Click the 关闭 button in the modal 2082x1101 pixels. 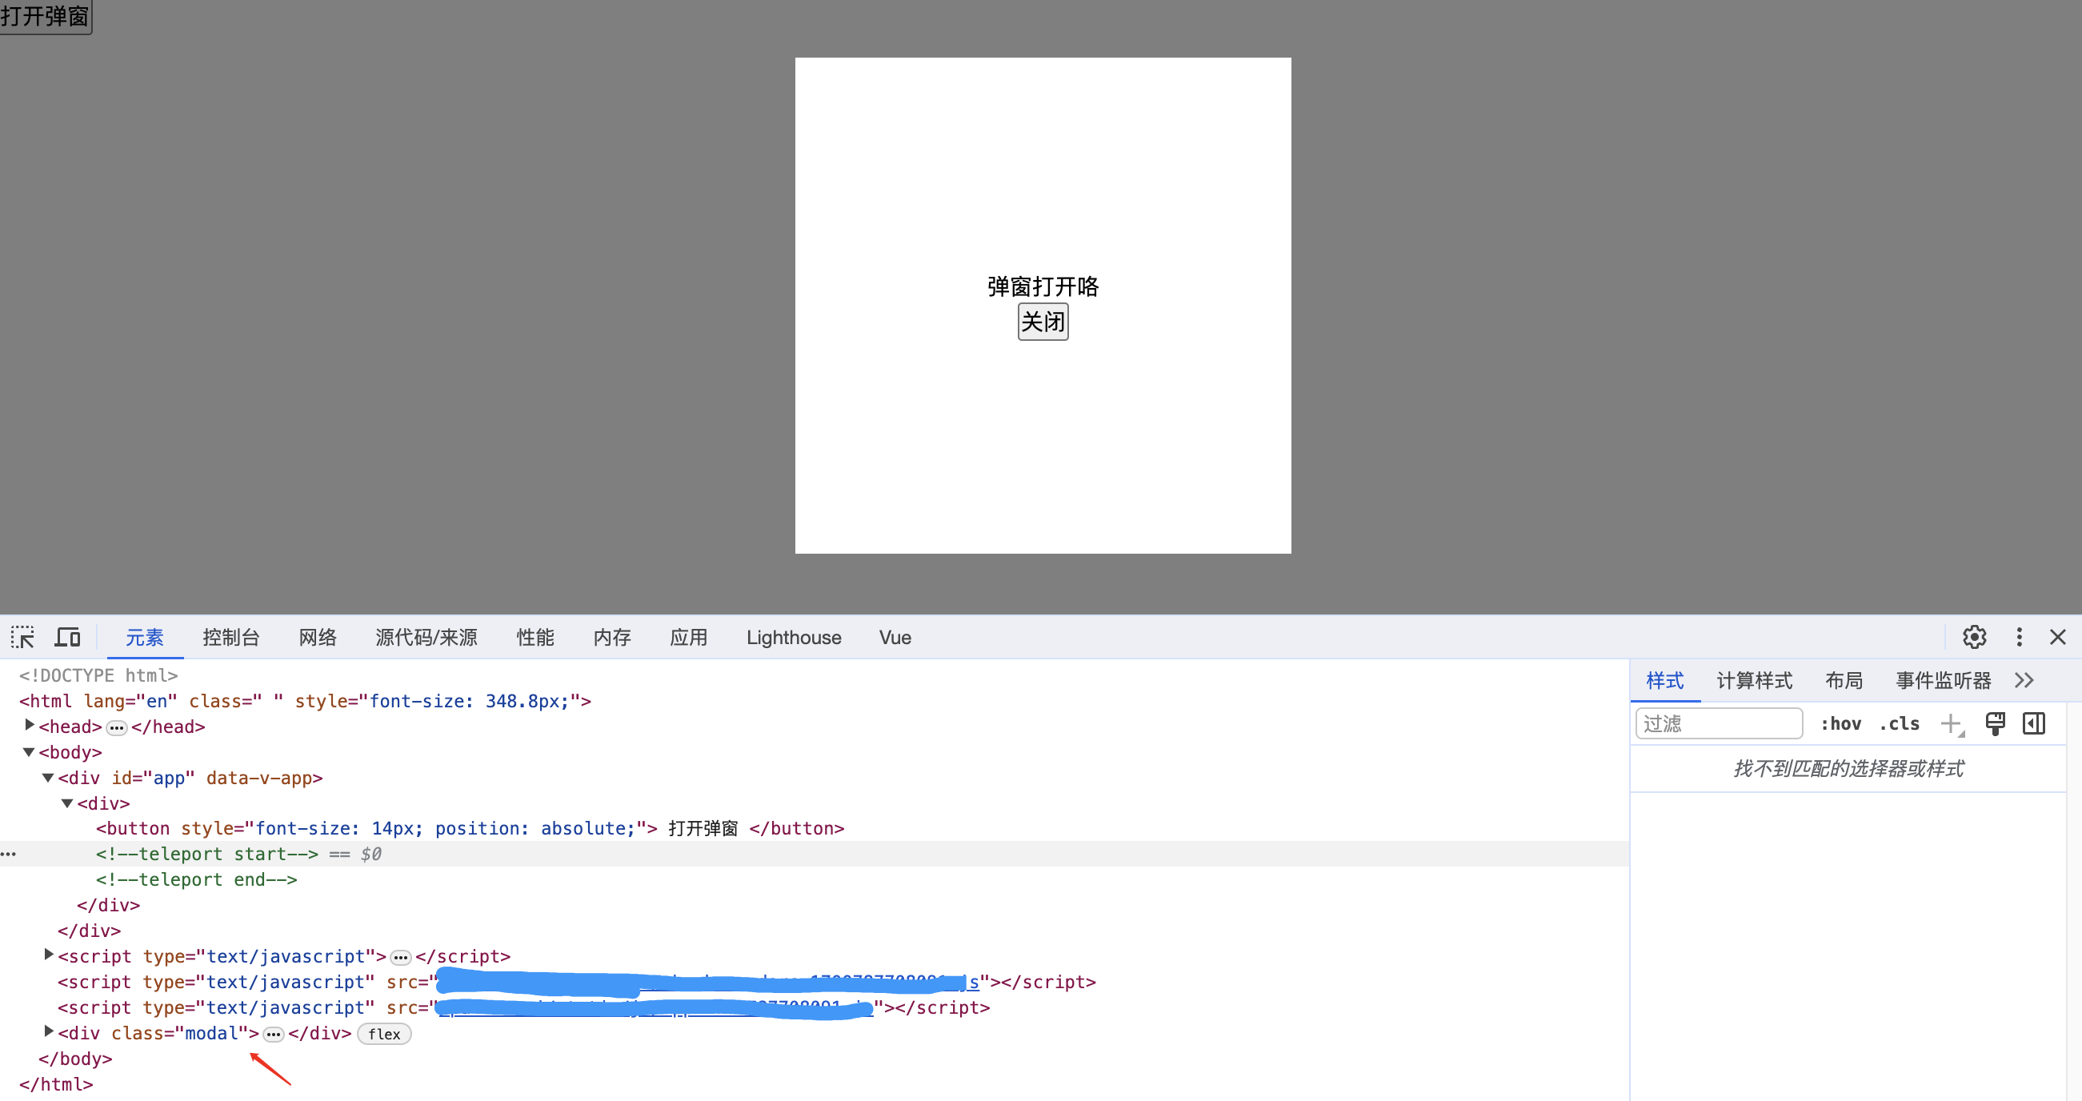(1042, 322)
